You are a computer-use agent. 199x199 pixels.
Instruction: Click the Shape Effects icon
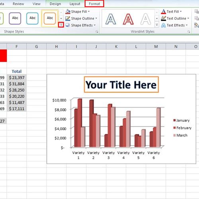point(68,25)
